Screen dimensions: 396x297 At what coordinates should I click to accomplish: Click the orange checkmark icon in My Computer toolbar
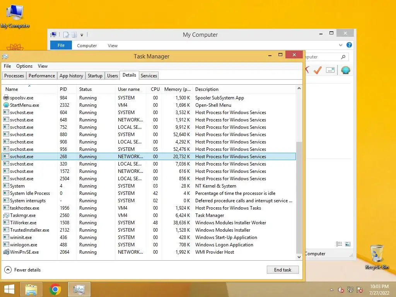coord(317,70)
